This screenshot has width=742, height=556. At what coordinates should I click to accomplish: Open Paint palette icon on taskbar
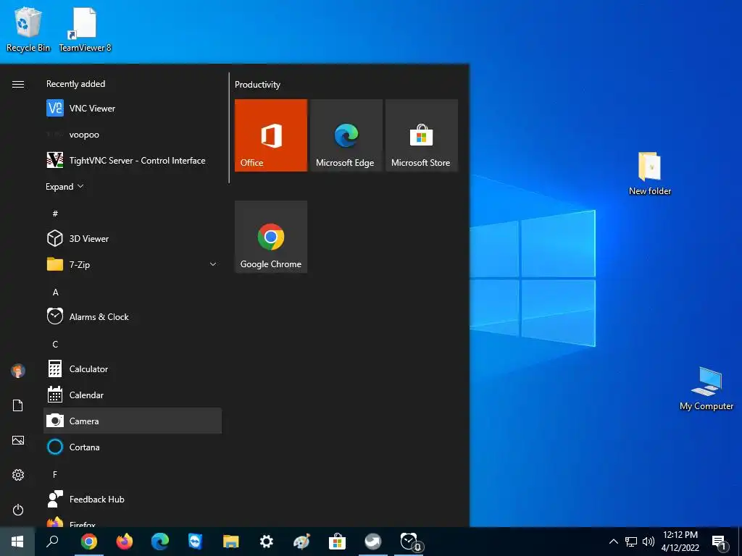pos(302,542)
